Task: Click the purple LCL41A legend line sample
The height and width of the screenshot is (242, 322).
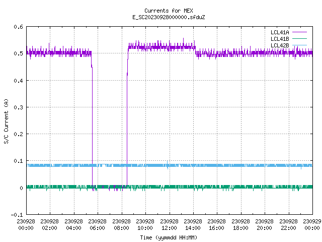Action: [x=299, y=32]
